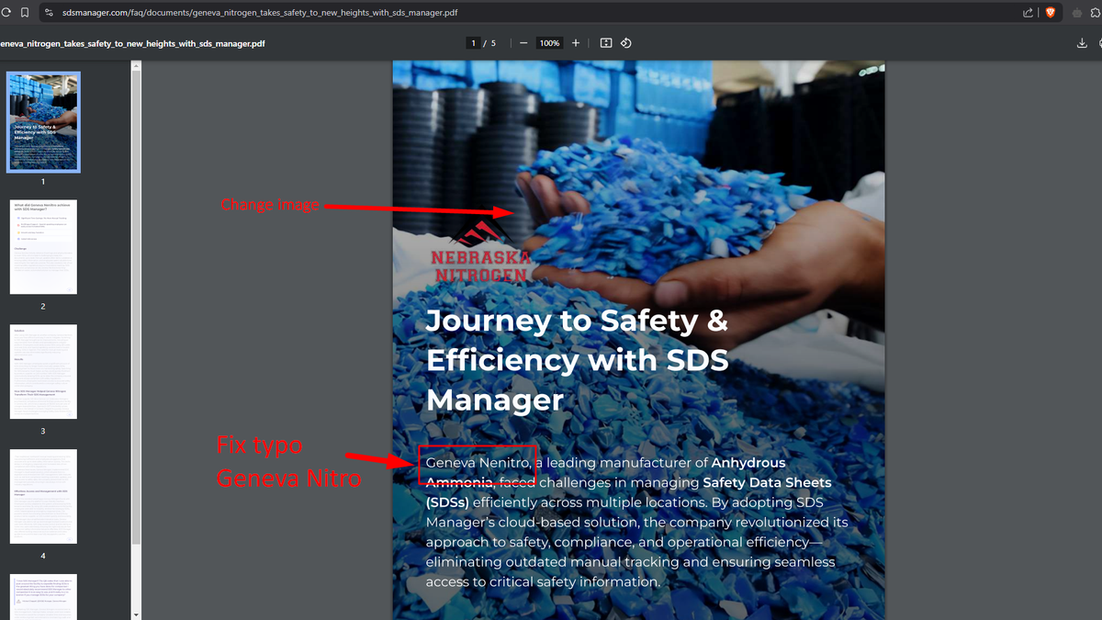Click the Fit to page icon
This screenshot has height=620, width=1102.
[x=606, y=43]
